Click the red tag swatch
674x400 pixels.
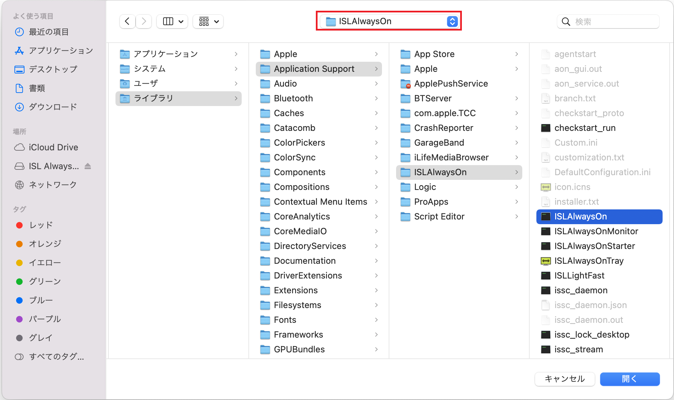click(19, 225)
